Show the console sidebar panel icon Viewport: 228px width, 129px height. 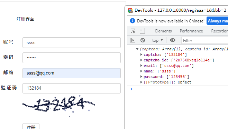click(133, 40)
